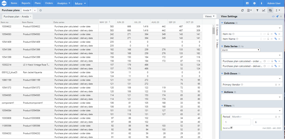Open the filter funnel icon in toolbar
This screenshot has width=285, height=139.
pos(257,10)
